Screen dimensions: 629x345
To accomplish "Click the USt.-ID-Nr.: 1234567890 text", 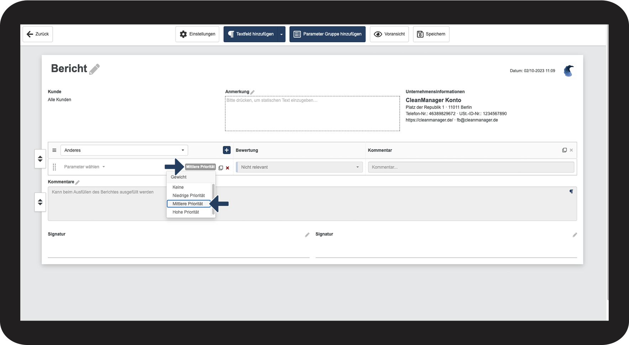I will 483,114.
